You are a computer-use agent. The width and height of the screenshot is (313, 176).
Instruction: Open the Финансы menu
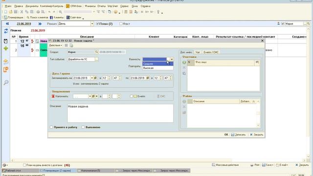[90, 6]
